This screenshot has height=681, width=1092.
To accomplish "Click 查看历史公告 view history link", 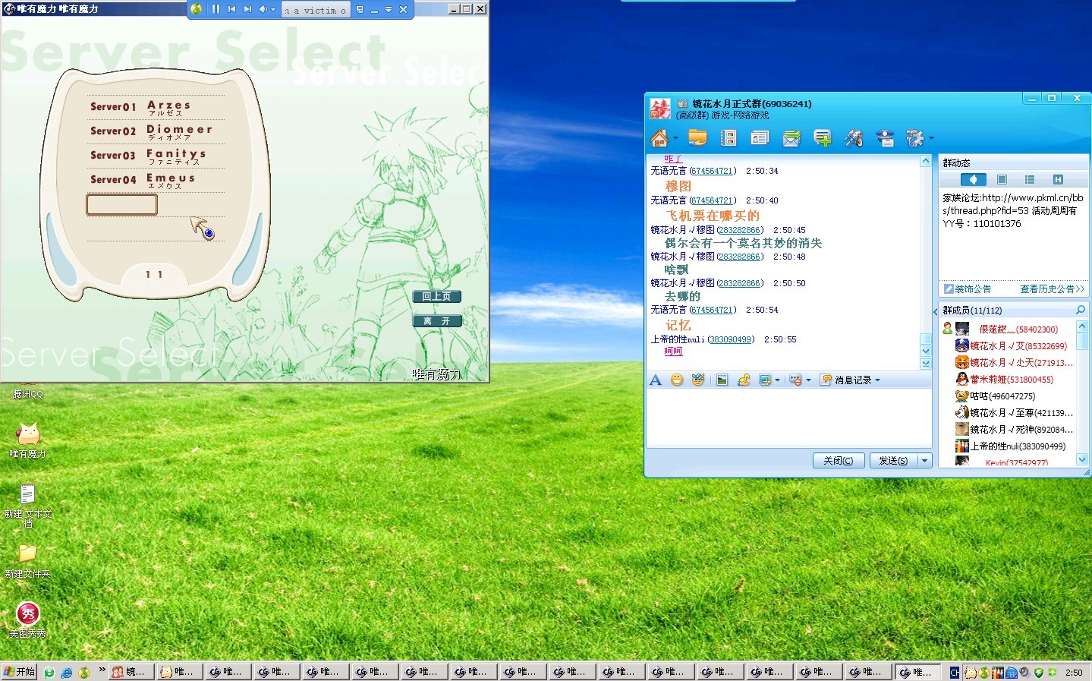I will click(x=1051, y=289).
